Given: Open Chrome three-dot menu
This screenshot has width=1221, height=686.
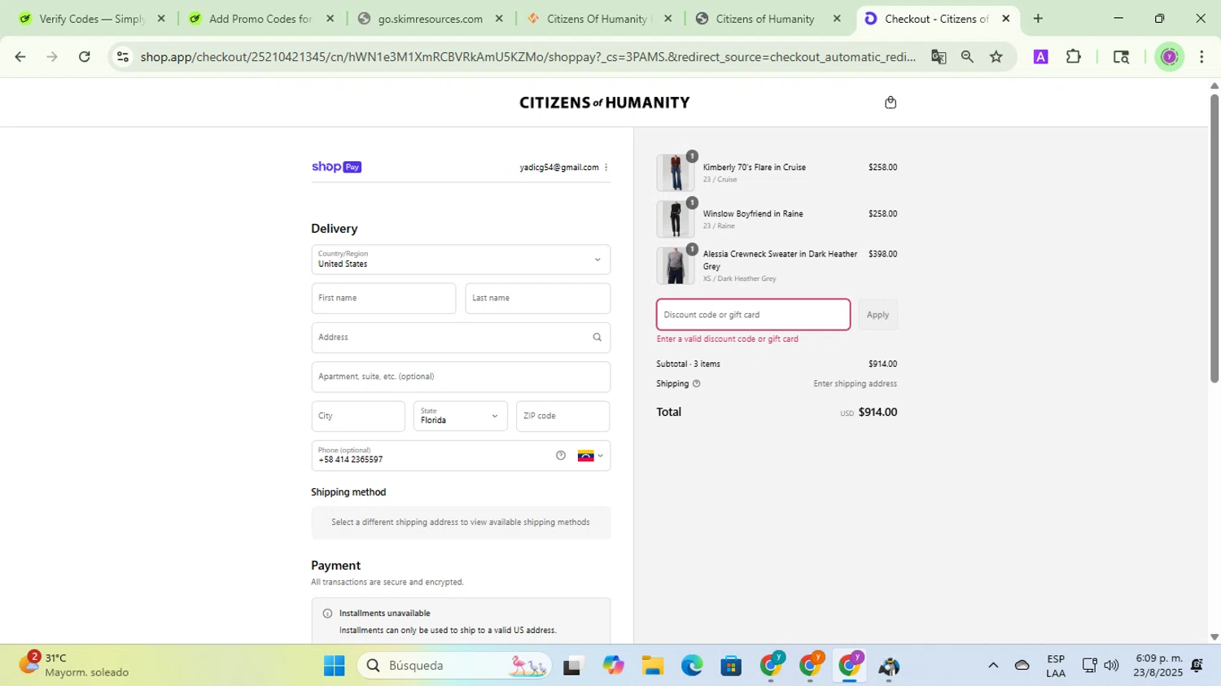Looking at the screenshot, I should click(1201, 57).
